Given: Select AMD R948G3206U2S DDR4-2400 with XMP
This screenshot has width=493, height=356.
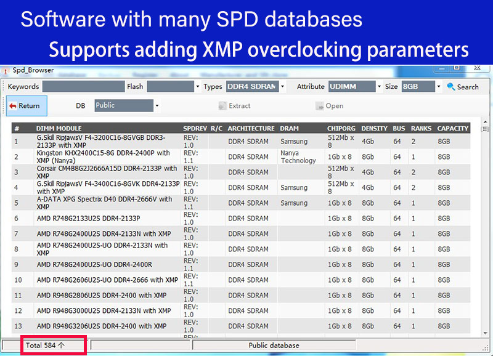Looking at the screenshot, I should click(241, 326).
